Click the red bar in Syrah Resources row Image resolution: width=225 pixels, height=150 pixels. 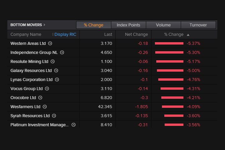[x=174, y=116]
